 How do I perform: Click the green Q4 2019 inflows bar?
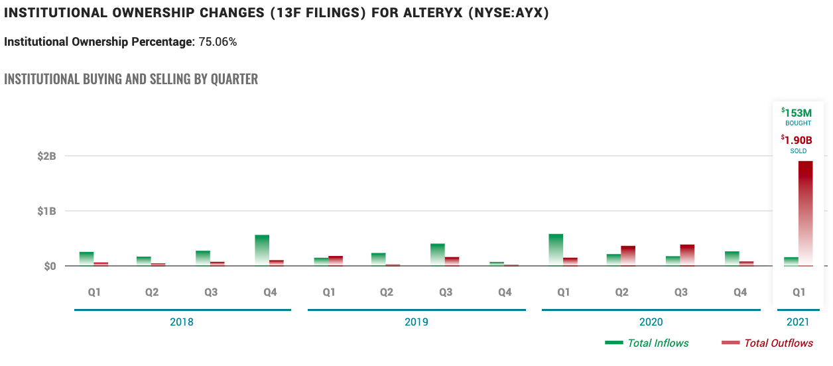pyautogui.click(x=497, y=264)
